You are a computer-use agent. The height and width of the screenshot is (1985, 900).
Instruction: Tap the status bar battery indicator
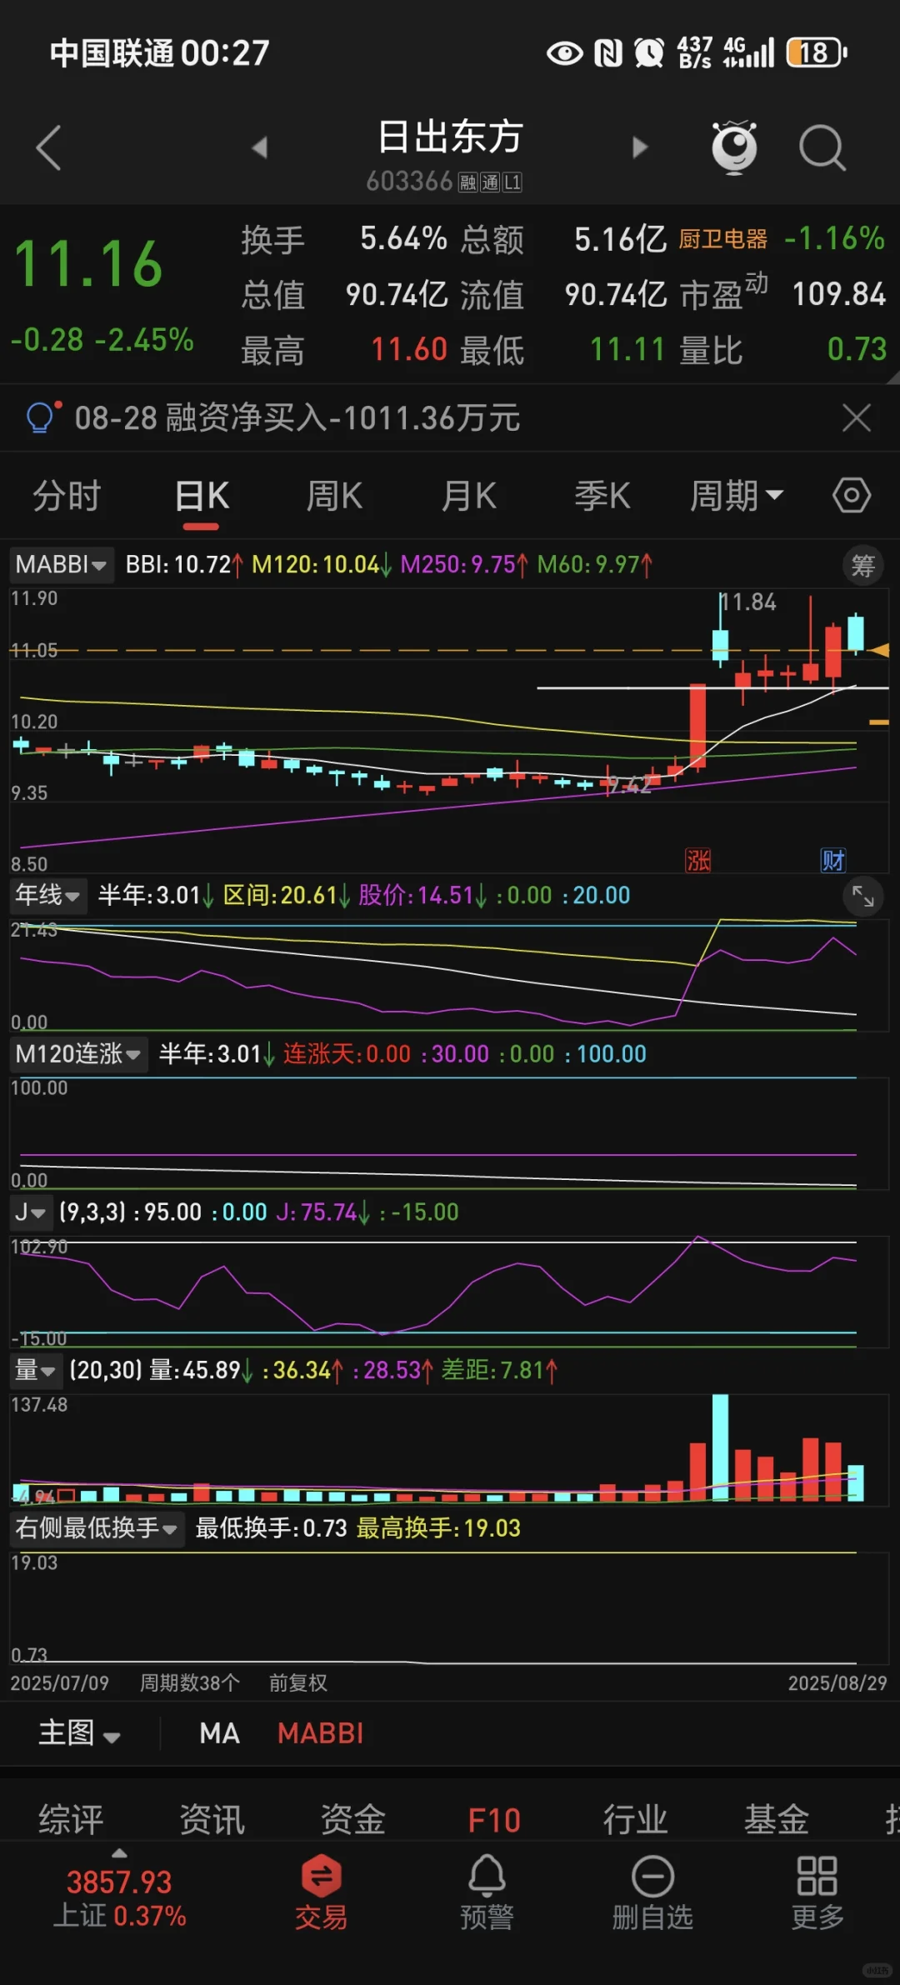[x=817, y=52]
